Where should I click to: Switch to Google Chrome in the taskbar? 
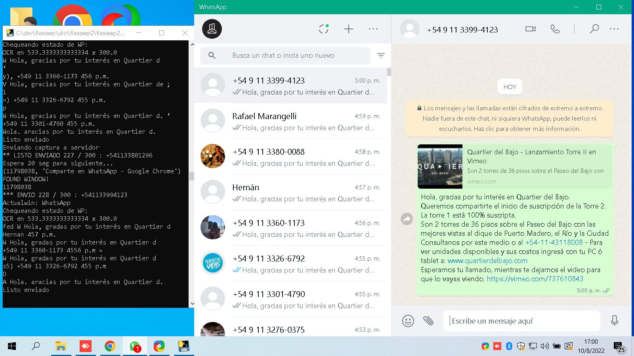(x=110, y=347)
